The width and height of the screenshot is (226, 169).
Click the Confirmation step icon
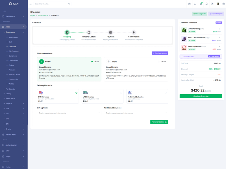coord(134,32)
